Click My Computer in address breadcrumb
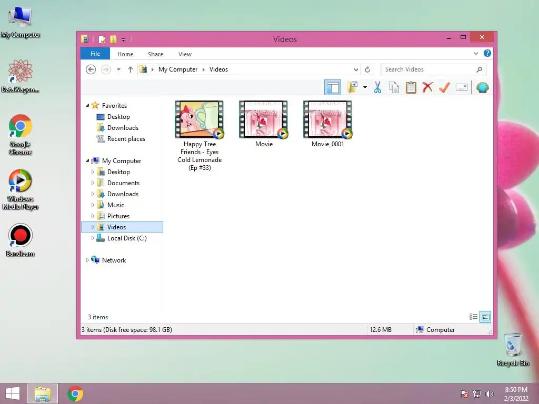The height and width of the screenshot is (404, 539). coord(178,69)
